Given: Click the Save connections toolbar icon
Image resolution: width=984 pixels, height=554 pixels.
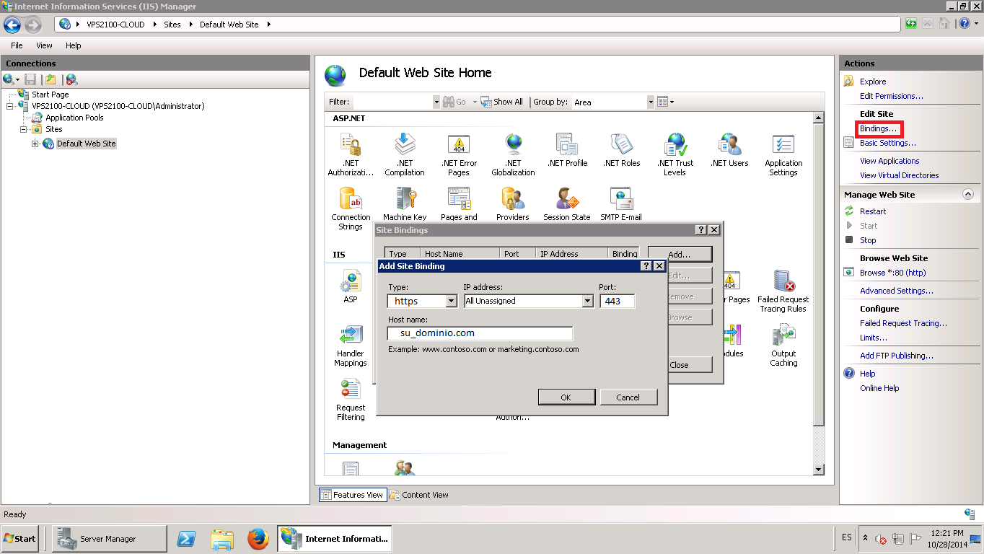Looking at the screenshot, I should [x=30, y=80].
